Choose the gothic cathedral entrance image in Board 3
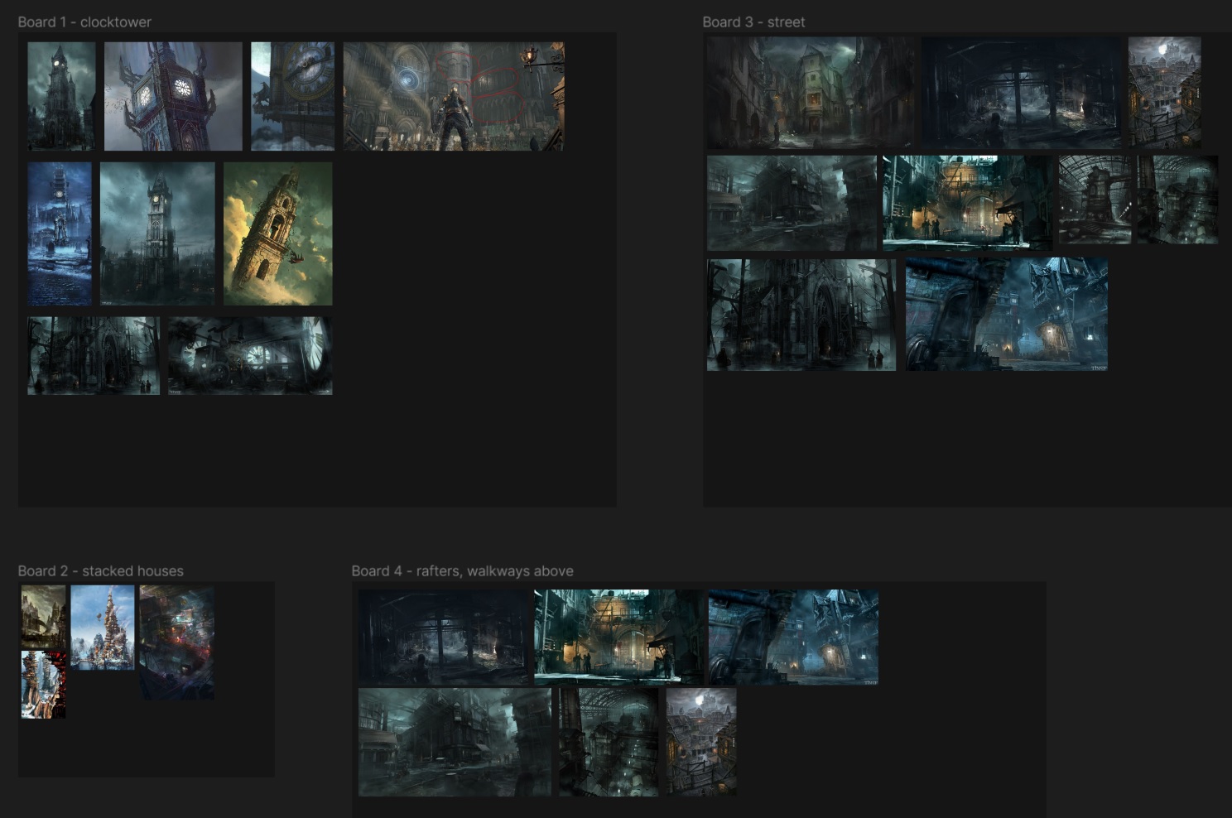Viewport: 1232px width, 818px height. 801,314
